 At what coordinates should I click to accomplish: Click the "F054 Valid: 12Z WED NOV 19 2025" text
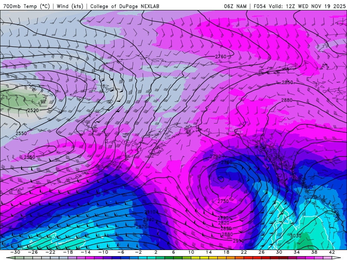299,6
